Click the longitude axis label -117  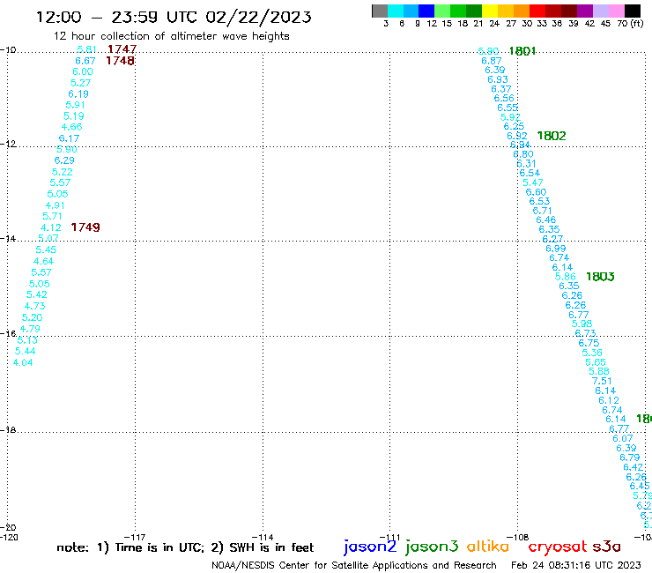(x=135, y=537)
